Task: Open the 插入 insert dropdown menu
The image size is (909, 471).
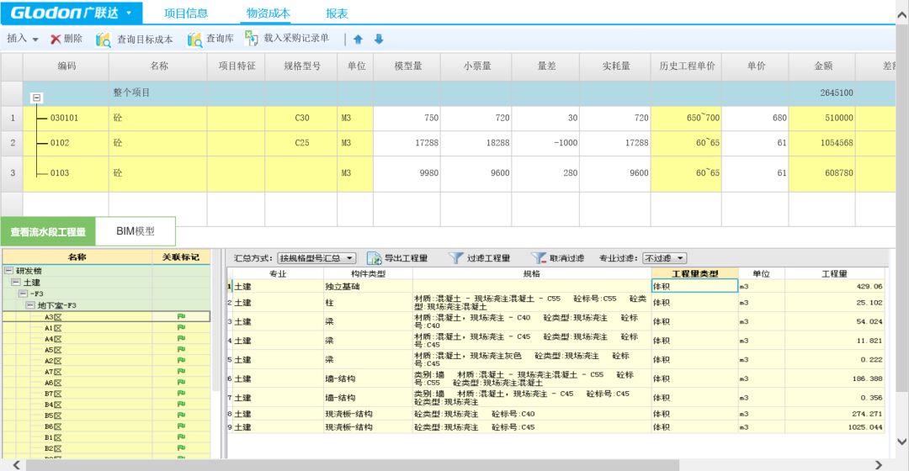Action: click(x=24, y=39)
